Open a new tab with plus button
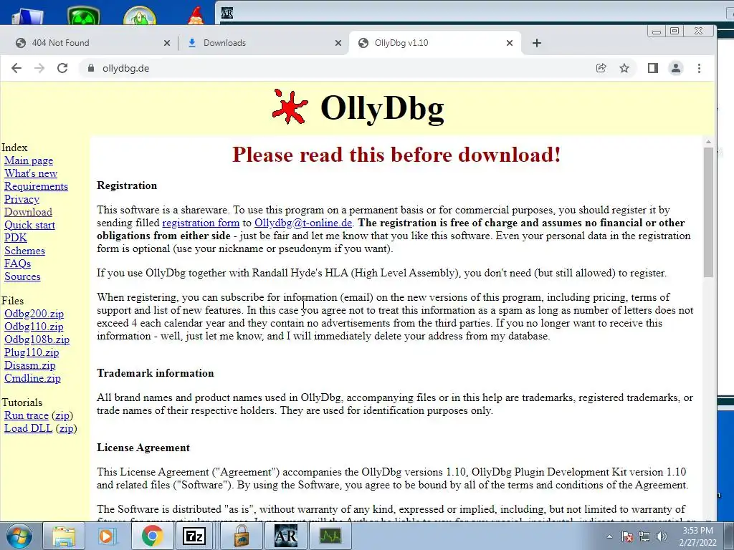 tap(537, 43)
